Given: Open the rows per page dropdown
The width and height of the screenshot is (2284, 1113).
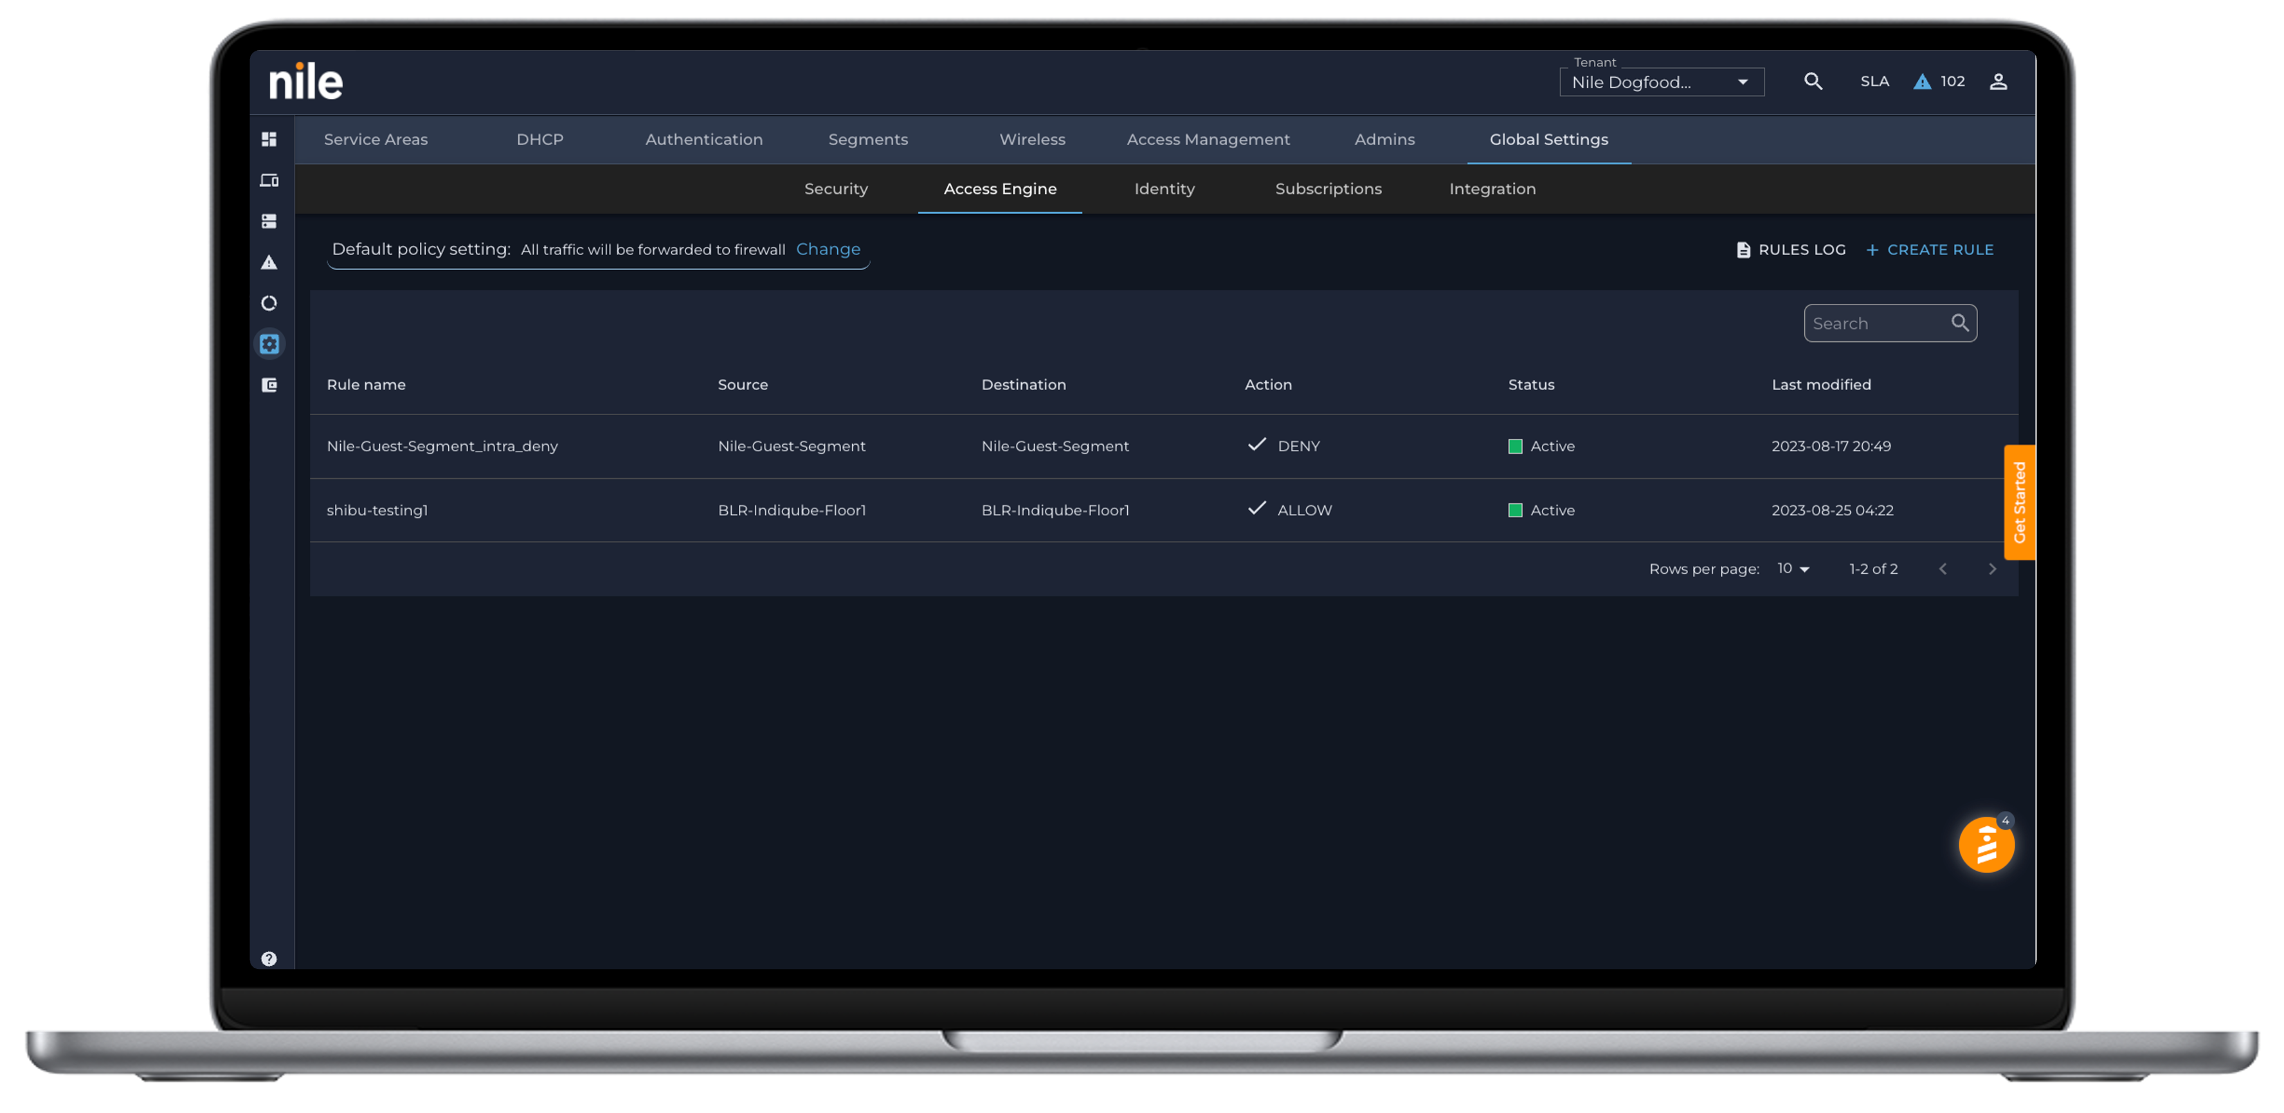Looking at the screenshot, I should [1793, 569].
